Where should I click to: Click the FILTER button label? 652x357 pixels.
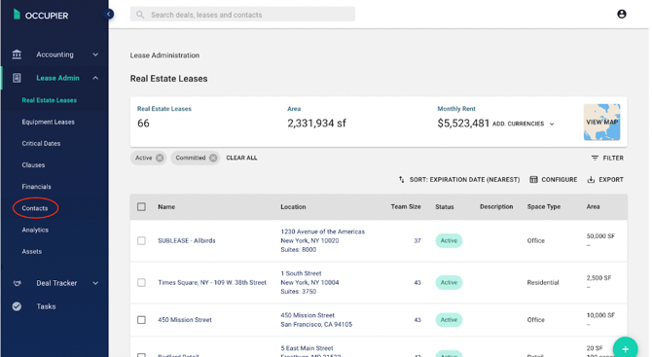[x=613, y=158]
